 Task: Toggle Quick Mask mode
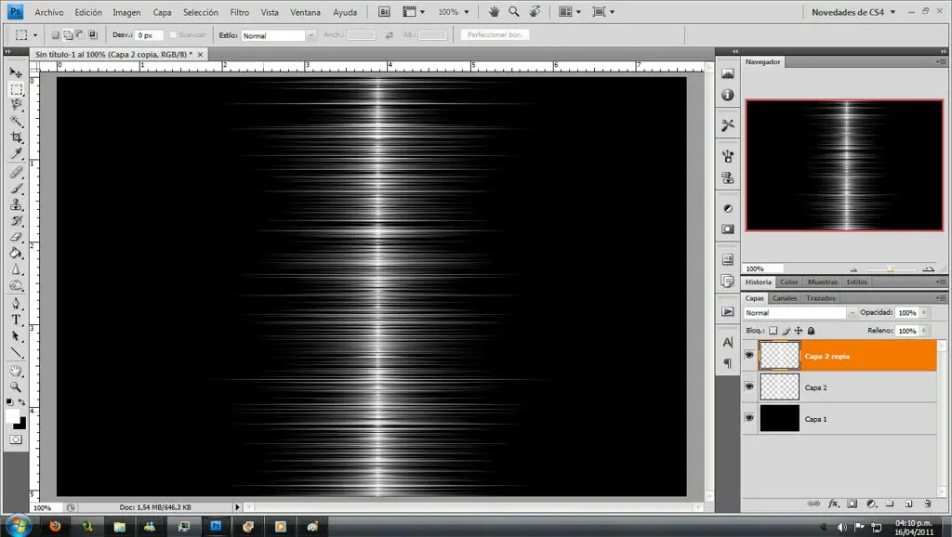pos(16,439)
